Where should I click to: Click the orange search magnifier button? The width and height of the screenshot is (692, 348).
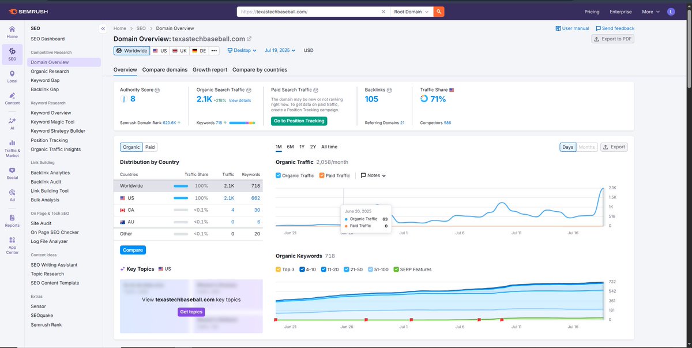[439, 12]
